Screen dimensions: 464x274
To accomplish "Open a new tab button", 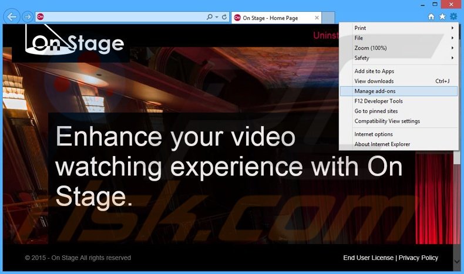I will (x=328, y=18).
